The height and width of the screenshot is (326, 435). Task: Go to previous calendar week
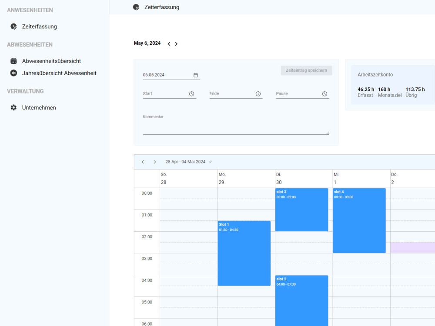[x=143, y=162]
